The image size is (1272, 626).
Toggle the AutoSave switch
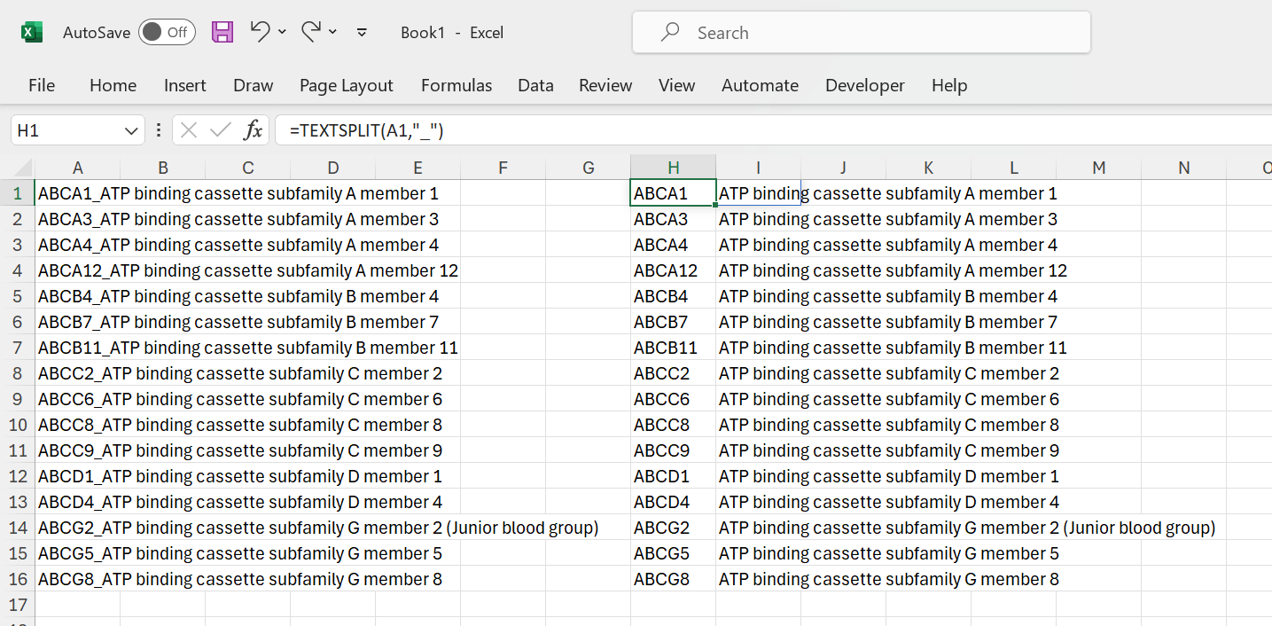167,33
